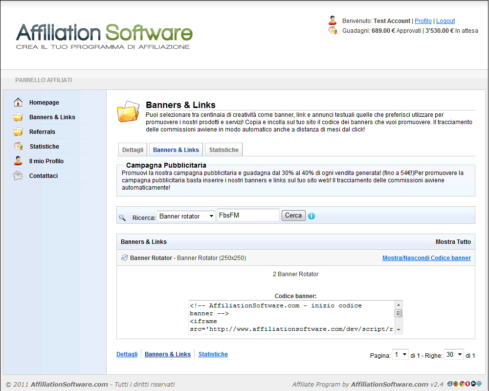Open Banners & Links in sidebar menu
Screen dimensions: 489x391
pos(52,117)
